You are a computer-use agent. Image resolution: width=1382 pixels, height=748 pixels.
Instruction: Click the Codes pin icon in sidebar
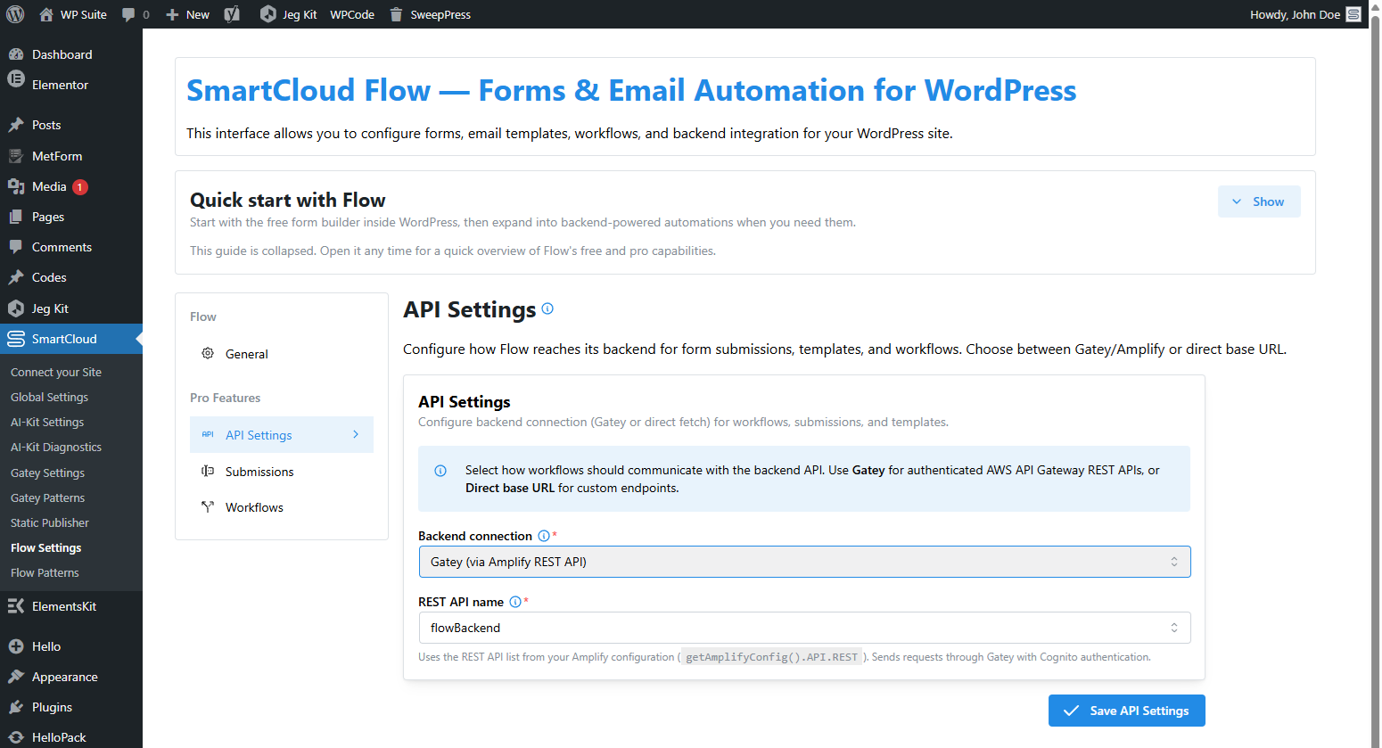coord(16,277)
